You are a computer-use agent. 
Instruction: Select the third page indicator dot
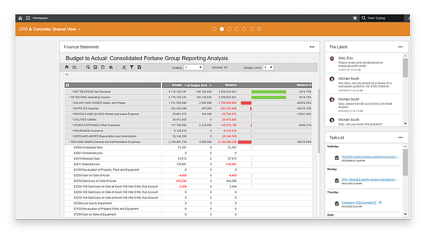tap(230, 29)
